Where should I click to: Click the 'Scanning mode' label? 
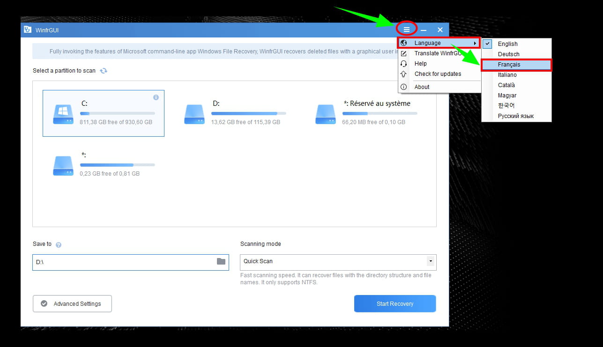pyautogui.click(x=261, y=244)
